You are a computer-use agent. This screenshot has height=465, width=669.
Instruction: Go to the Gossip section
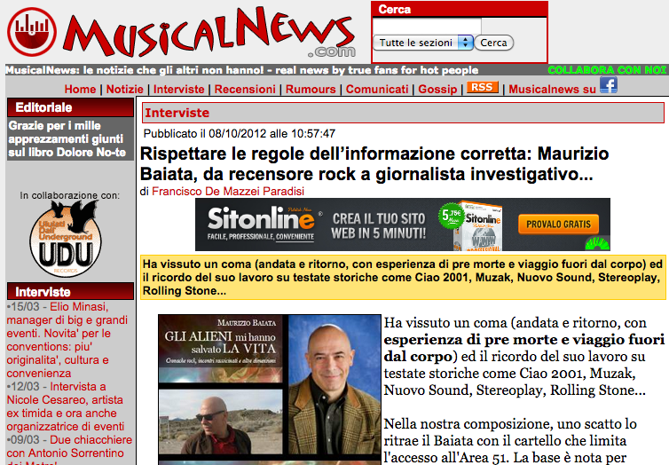point(437,89)
